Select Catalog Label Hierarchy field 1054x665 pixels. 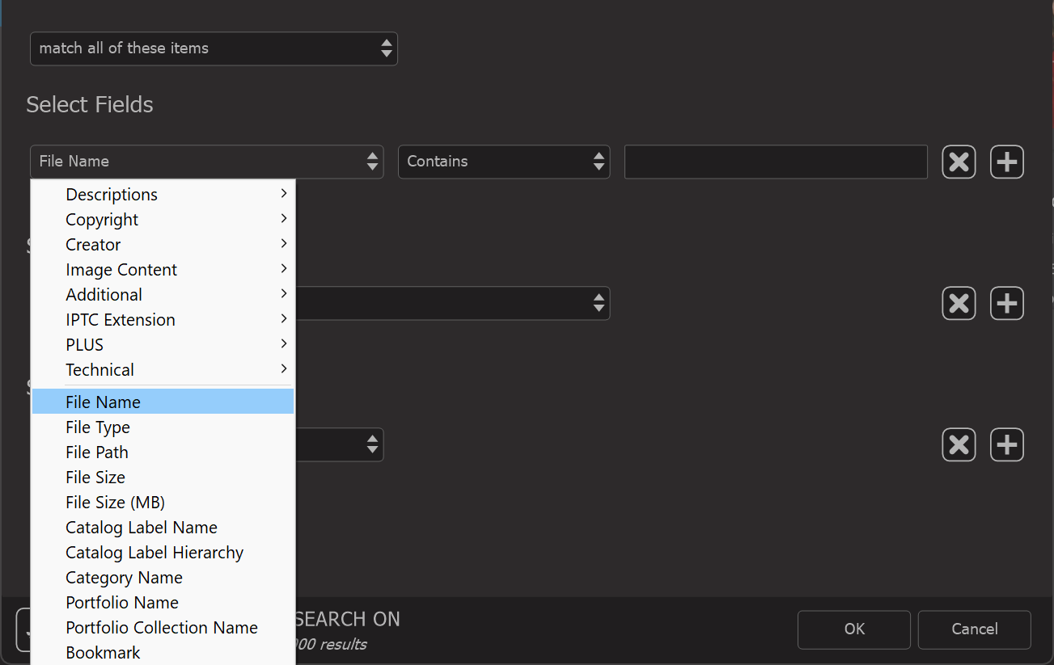pyautogui.click(x=163, y=553)
